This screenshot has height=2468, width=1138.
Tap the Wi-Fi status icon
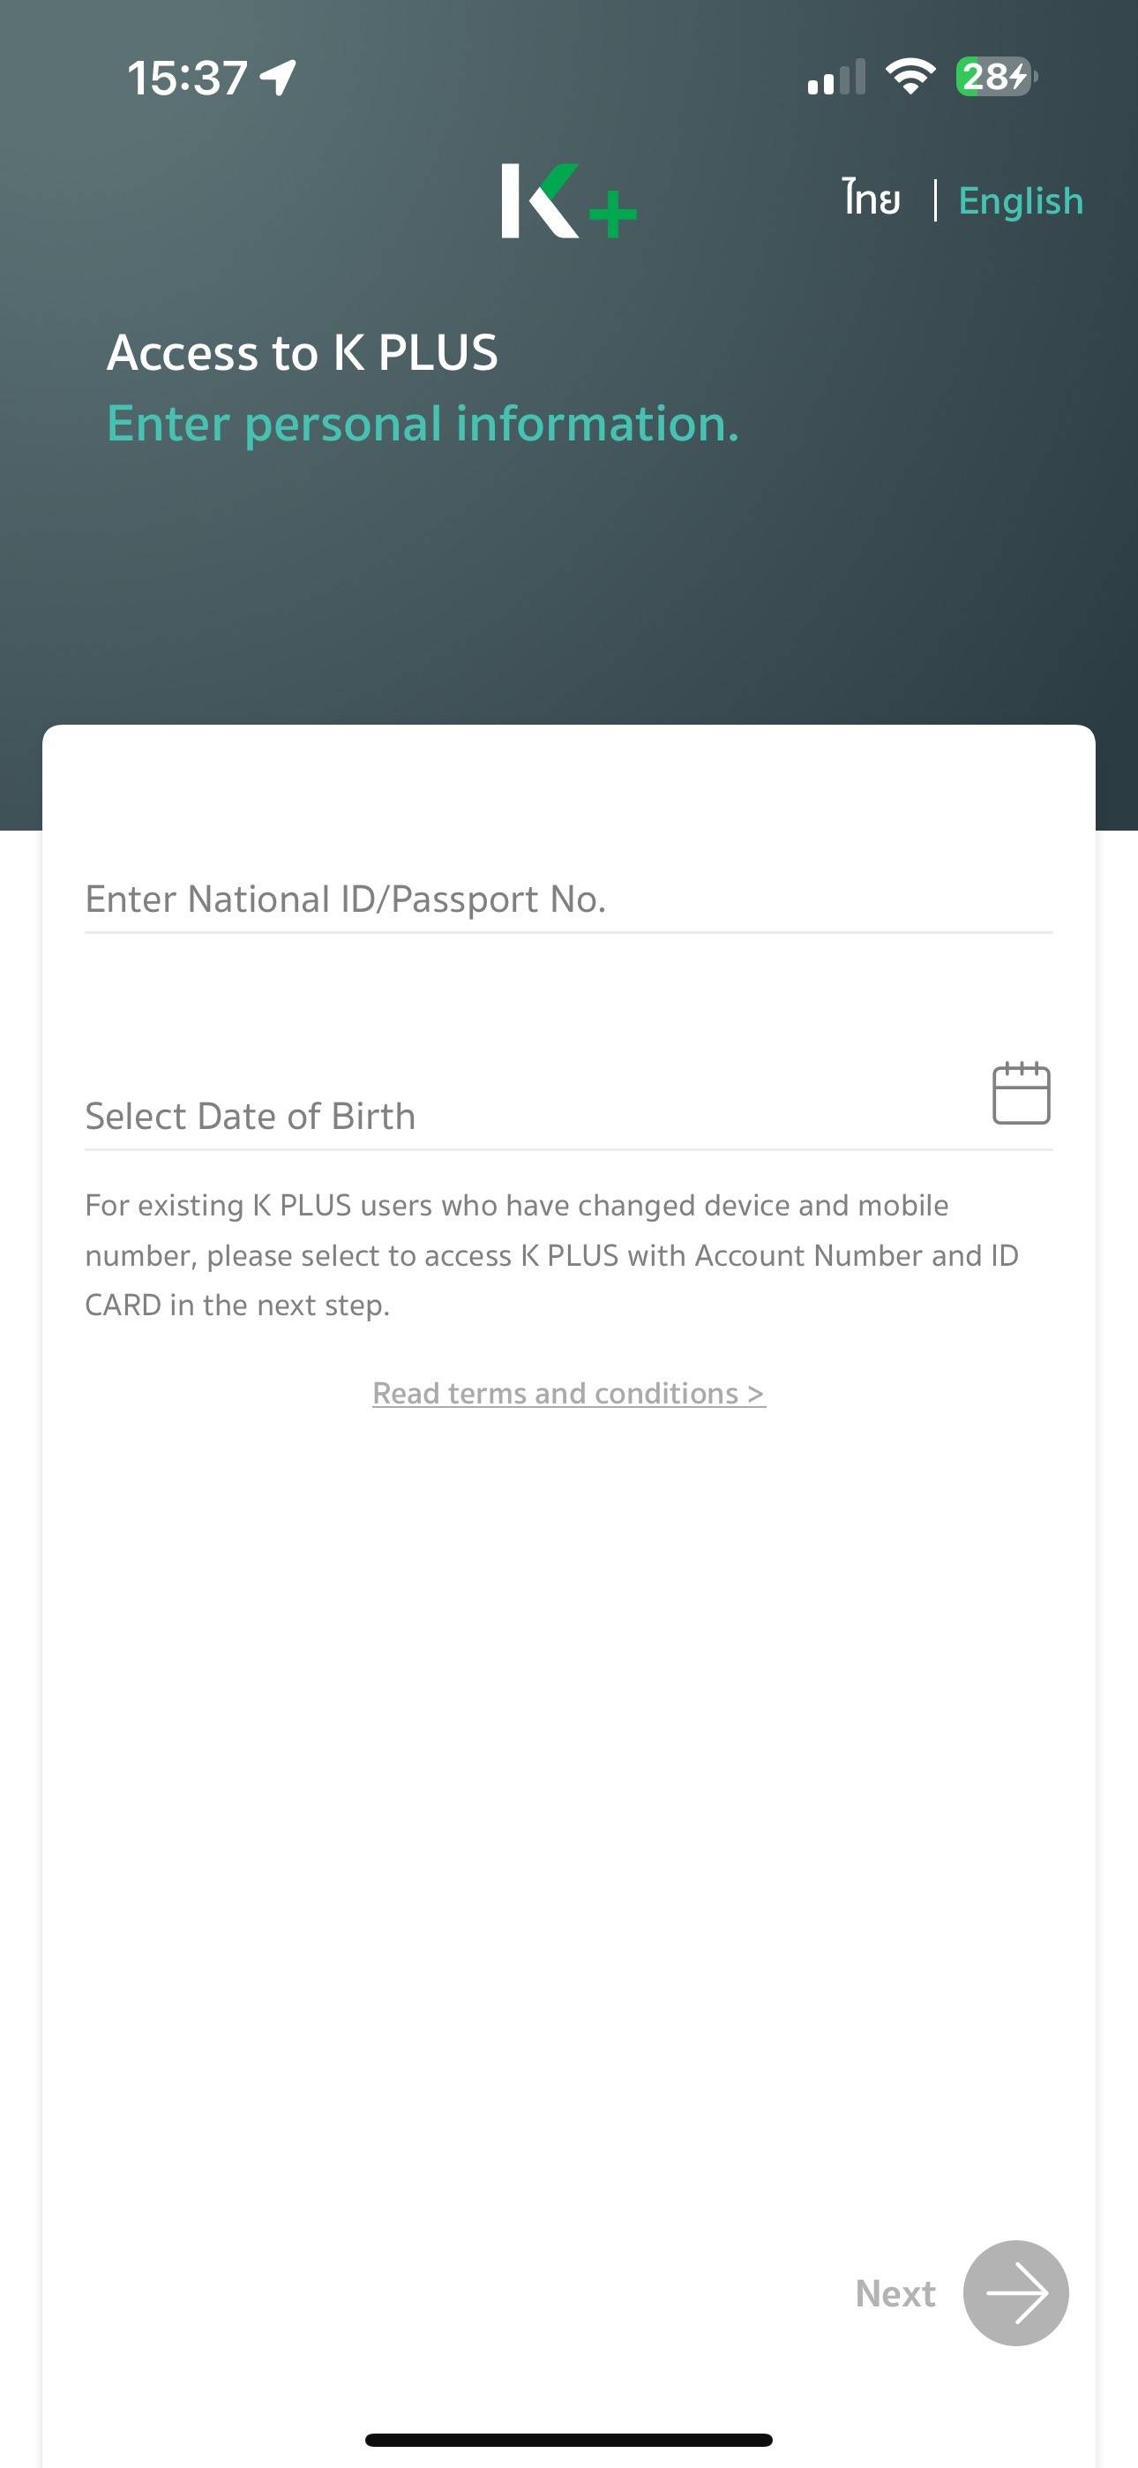(x=910, y=76)
